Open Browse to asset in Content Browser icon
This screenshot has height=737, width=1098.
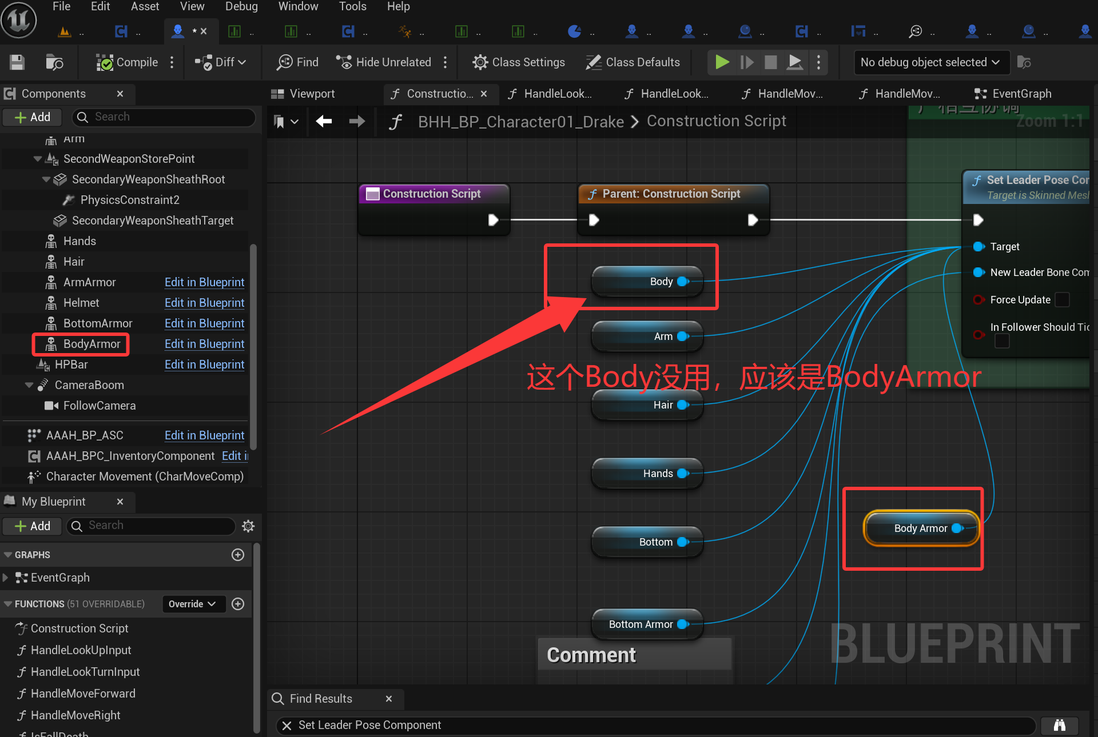(54, 62)
